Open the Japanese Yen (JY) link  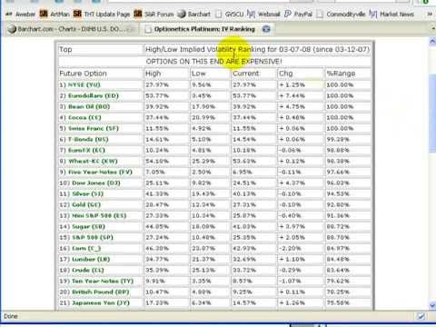click(x=101, y=303)
